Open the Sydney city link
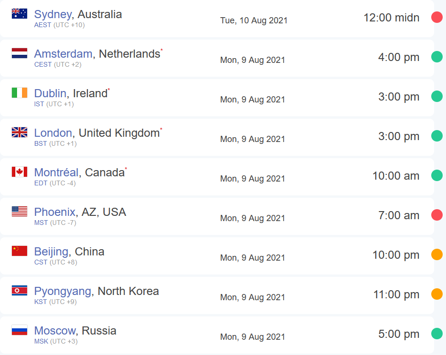 [x=52, y=14]
